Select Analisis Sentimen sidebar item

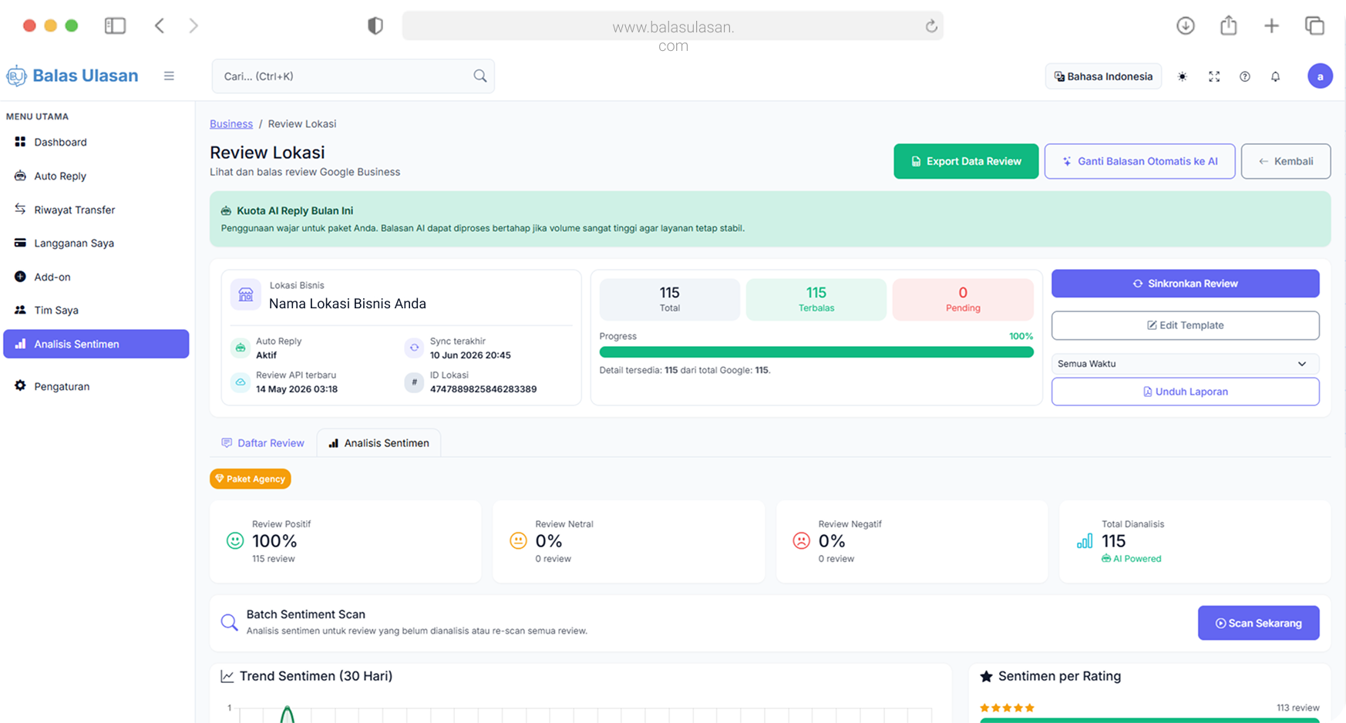click(x=96, y=344)
